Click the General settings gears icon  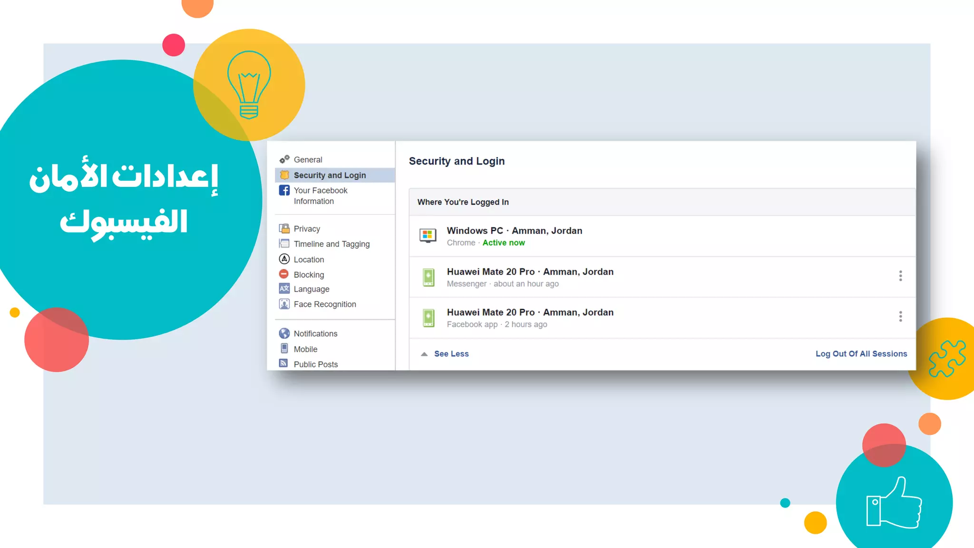pyautogui.click(x=284, y=159)
